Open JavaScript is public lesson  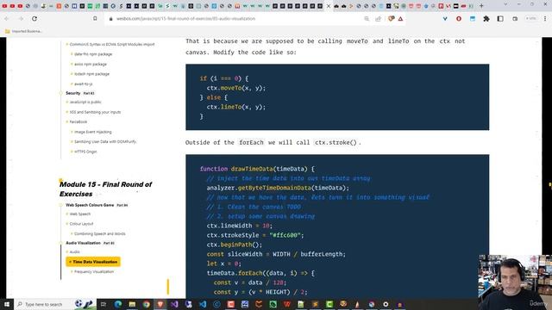coord(85,102)
